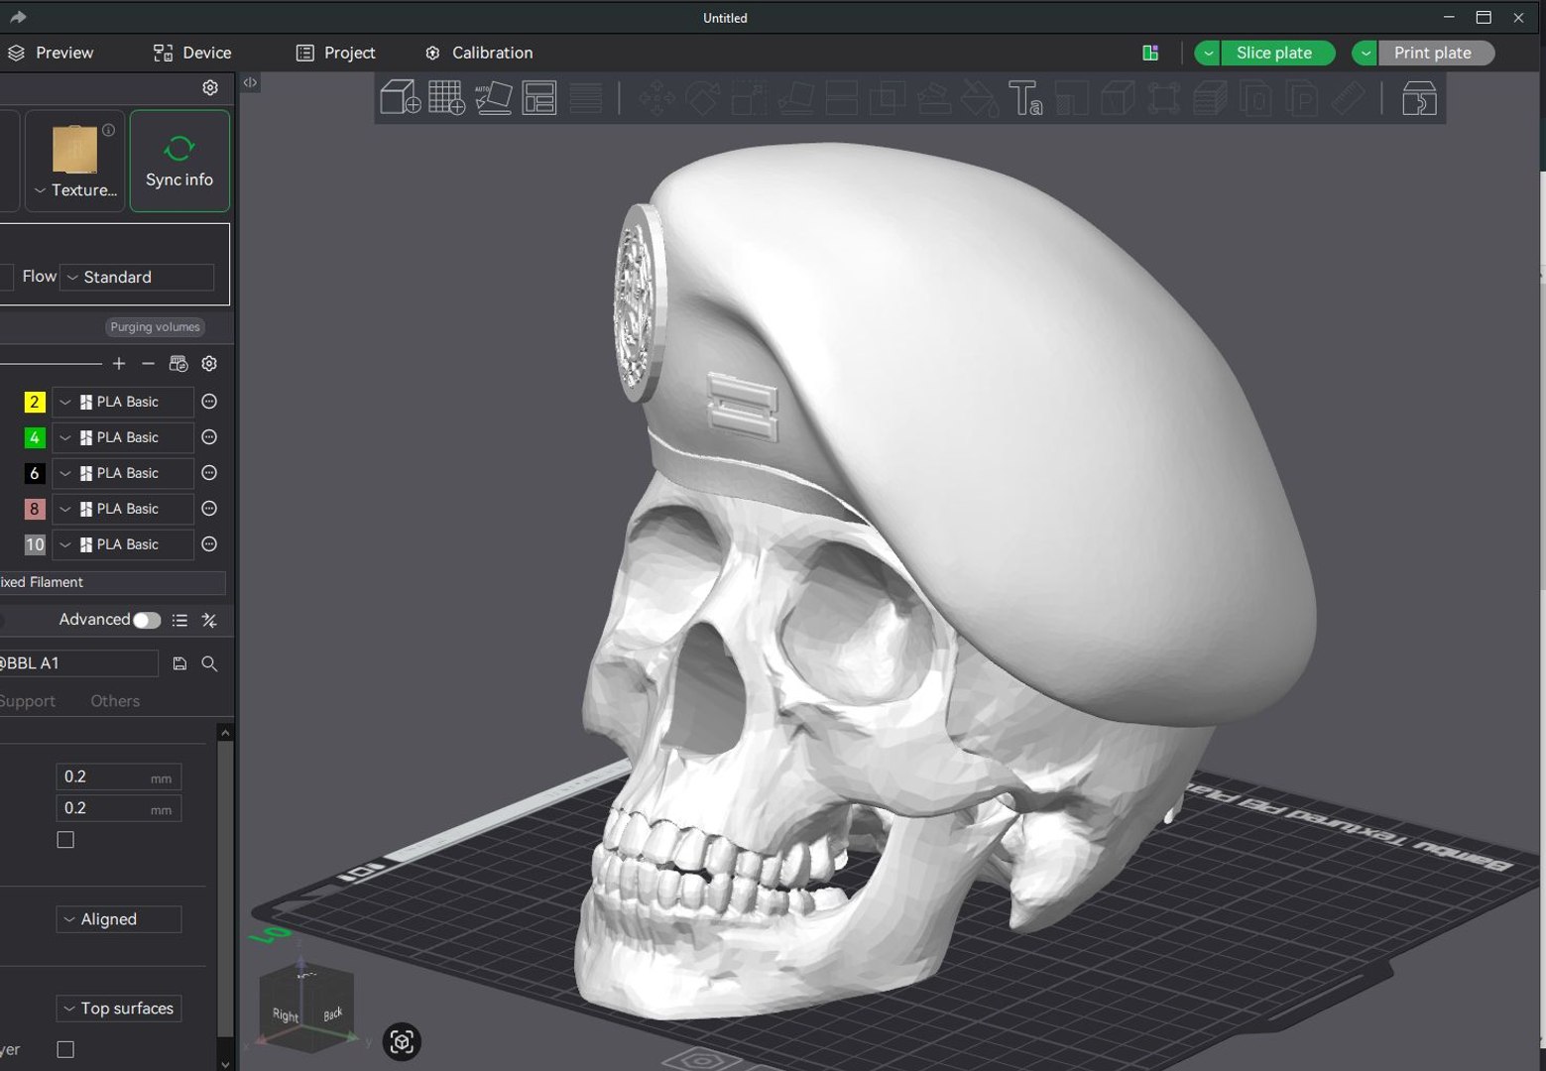The height and width of the screenshot is (1071, 1546).
Task: Tick the checkbox below the 0.2 mm fields
Action: pos(65,840)
